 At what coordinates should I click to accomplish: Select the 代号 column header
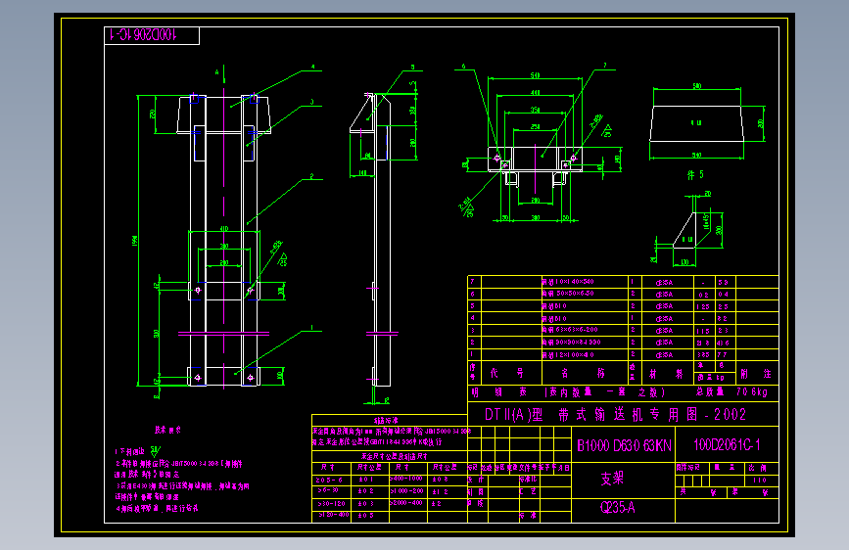pos(507,373)
